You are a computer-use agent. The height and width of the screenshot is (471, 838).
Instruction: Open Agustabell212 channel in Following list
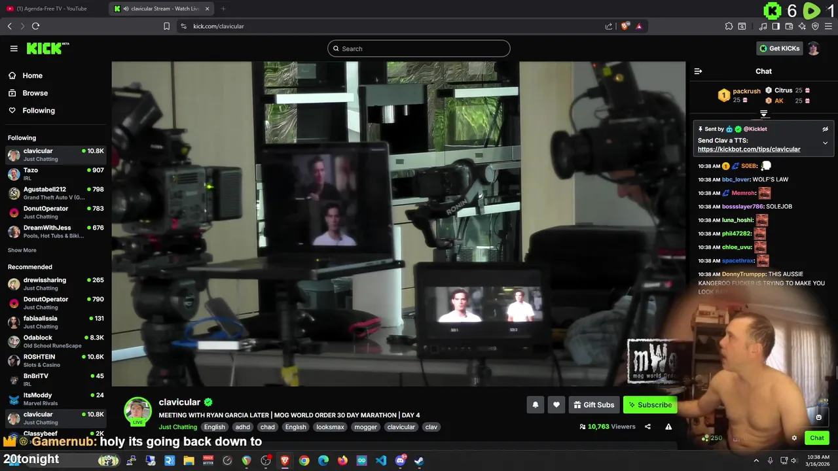pyautogui.click(x=56, y=193)
